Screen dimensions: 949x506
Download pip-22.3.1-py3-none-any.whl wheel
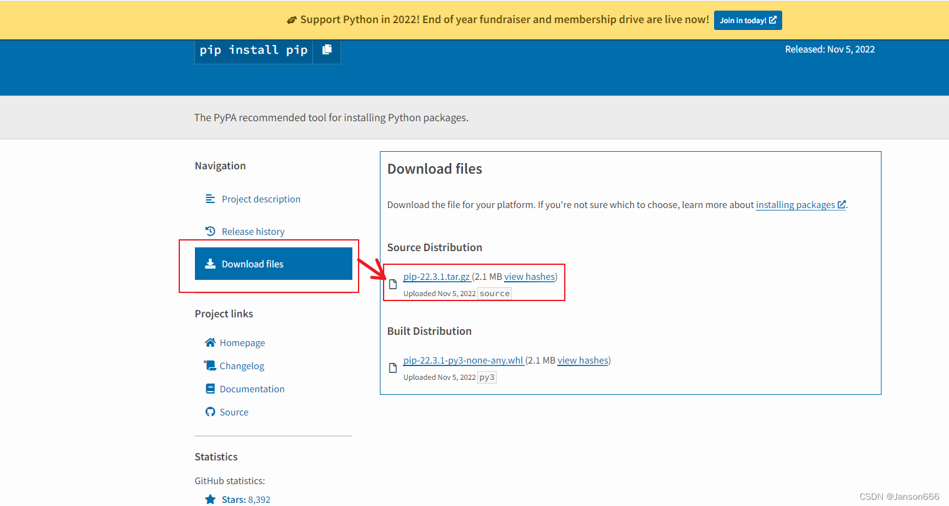point(464,360)
